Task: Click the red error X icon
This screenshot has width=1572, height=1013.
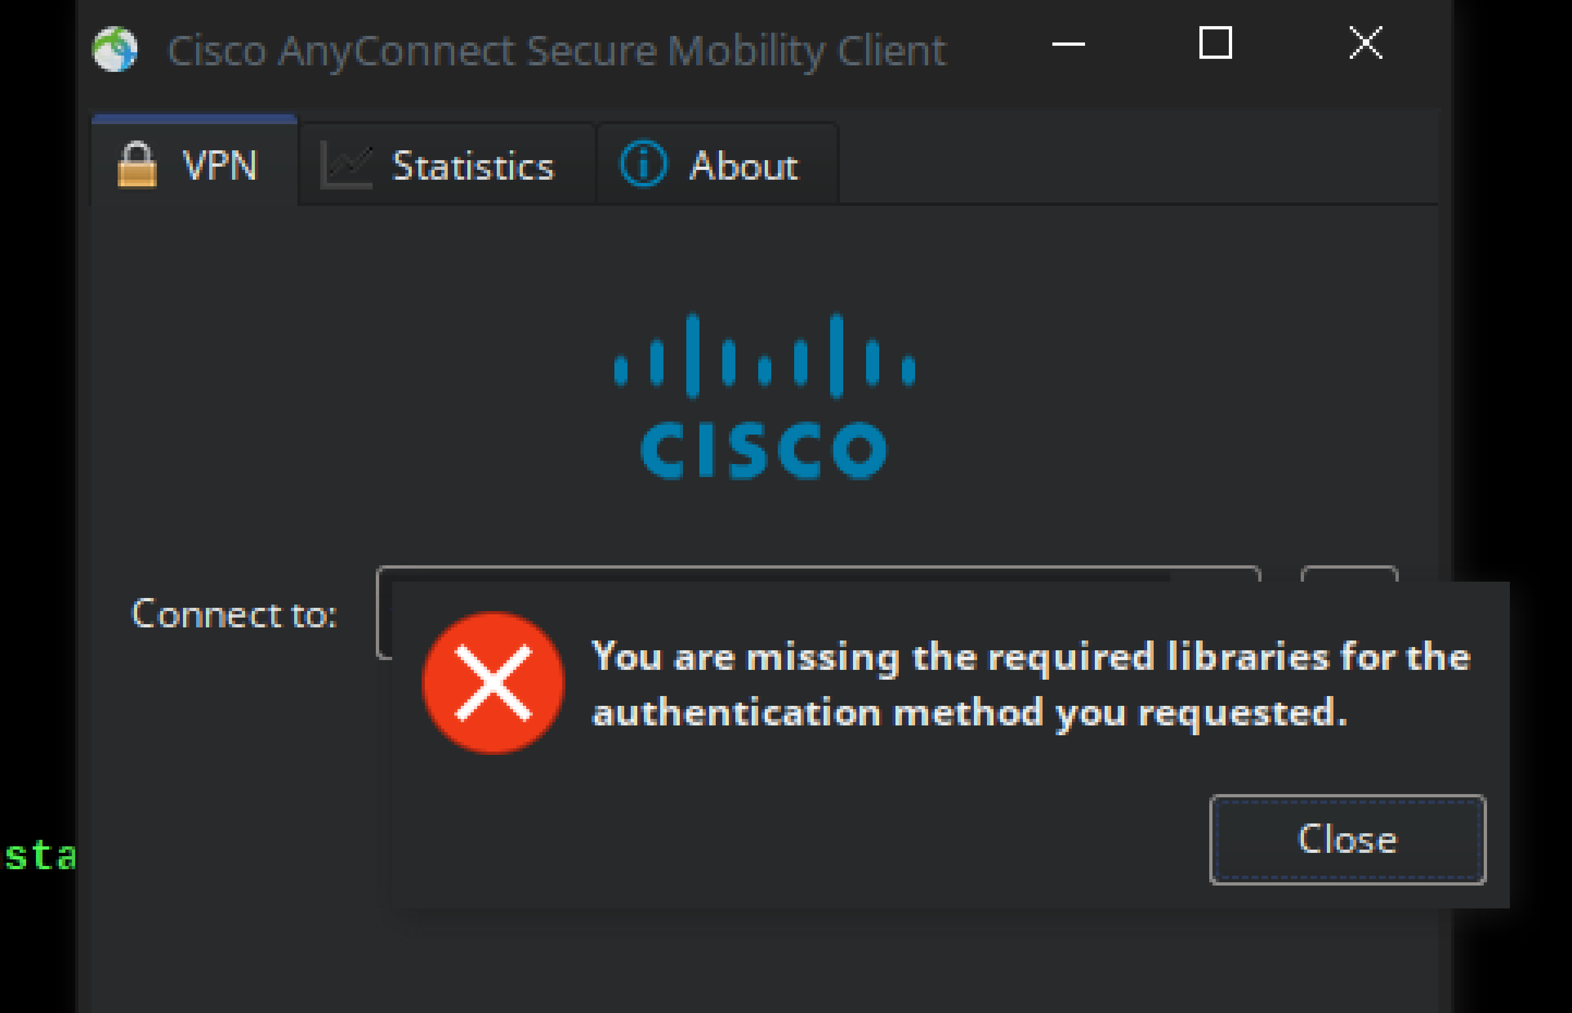Action: (493, 683)
